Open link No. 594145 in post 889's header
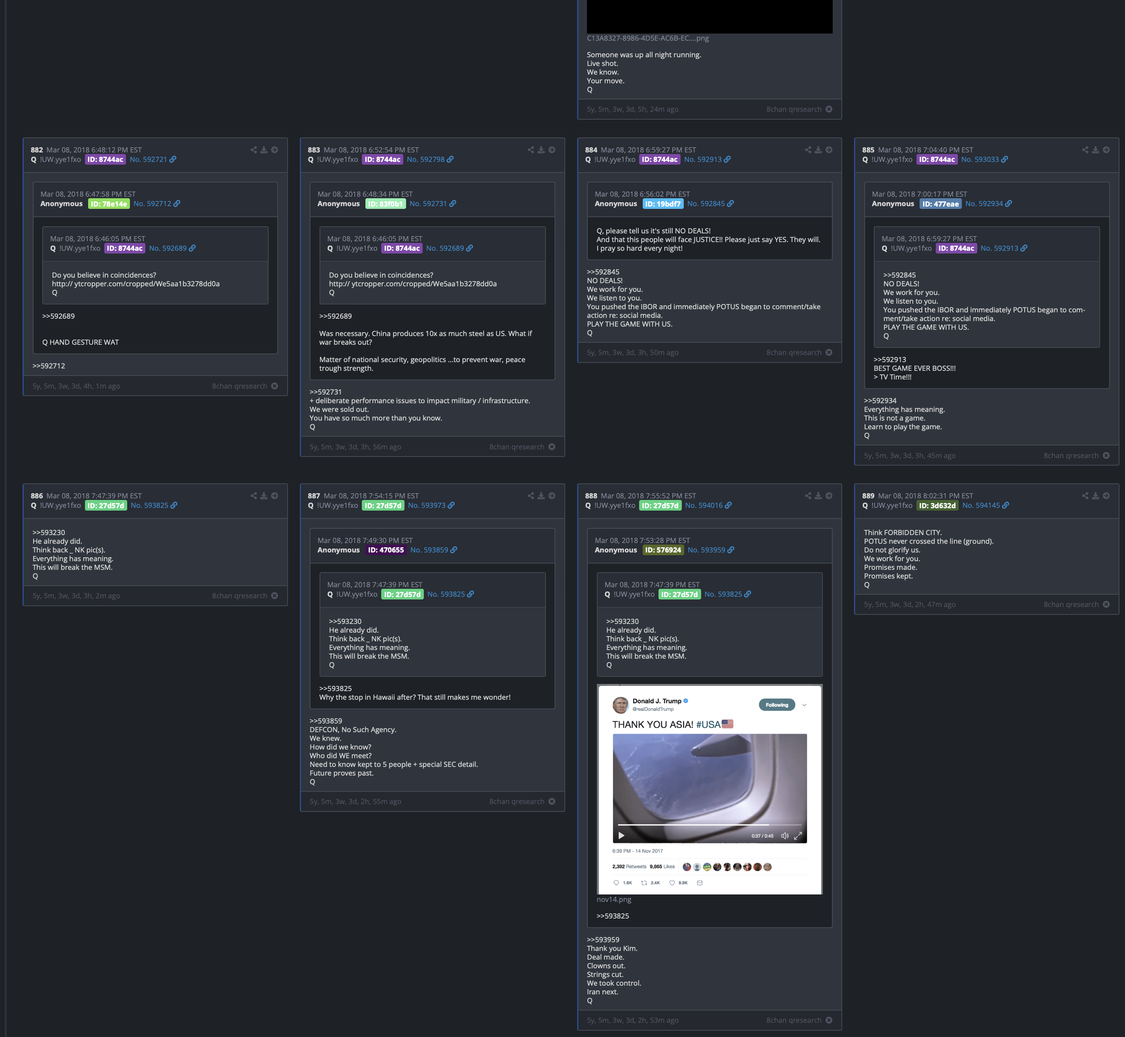 (985, 505)
